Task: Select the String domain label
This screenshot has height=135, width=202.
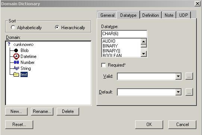Action: click(x=26, y=68)
